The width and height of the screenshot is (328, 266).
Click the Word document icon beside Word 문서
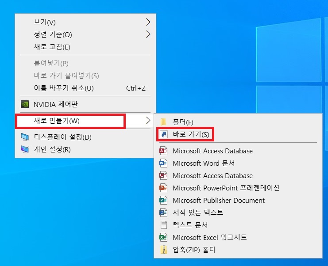click(x=163, y=163)
